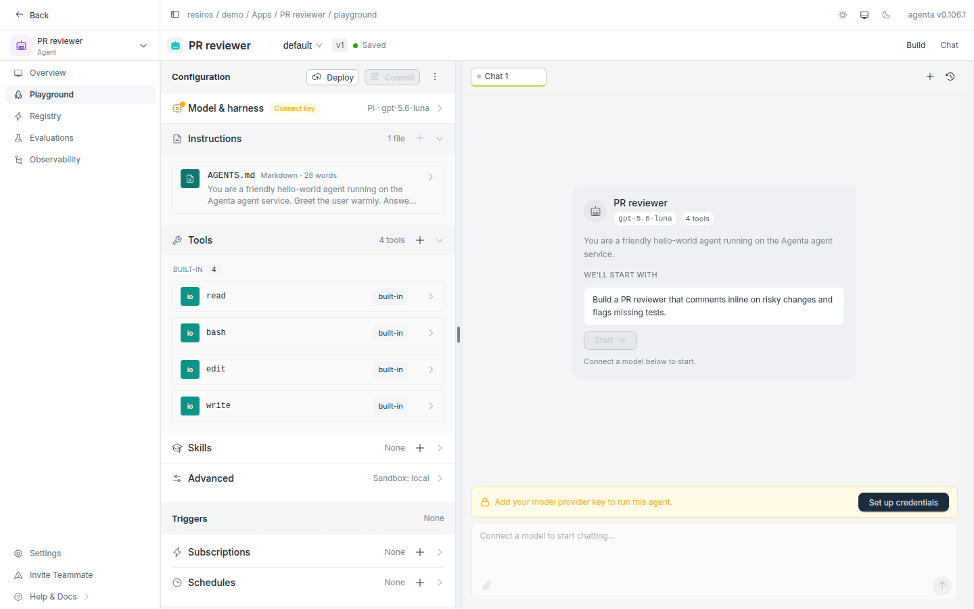This screenshot has height=609, width=974.
Task: Select the Chat 1 tab
Action: (x=509, y=76)
